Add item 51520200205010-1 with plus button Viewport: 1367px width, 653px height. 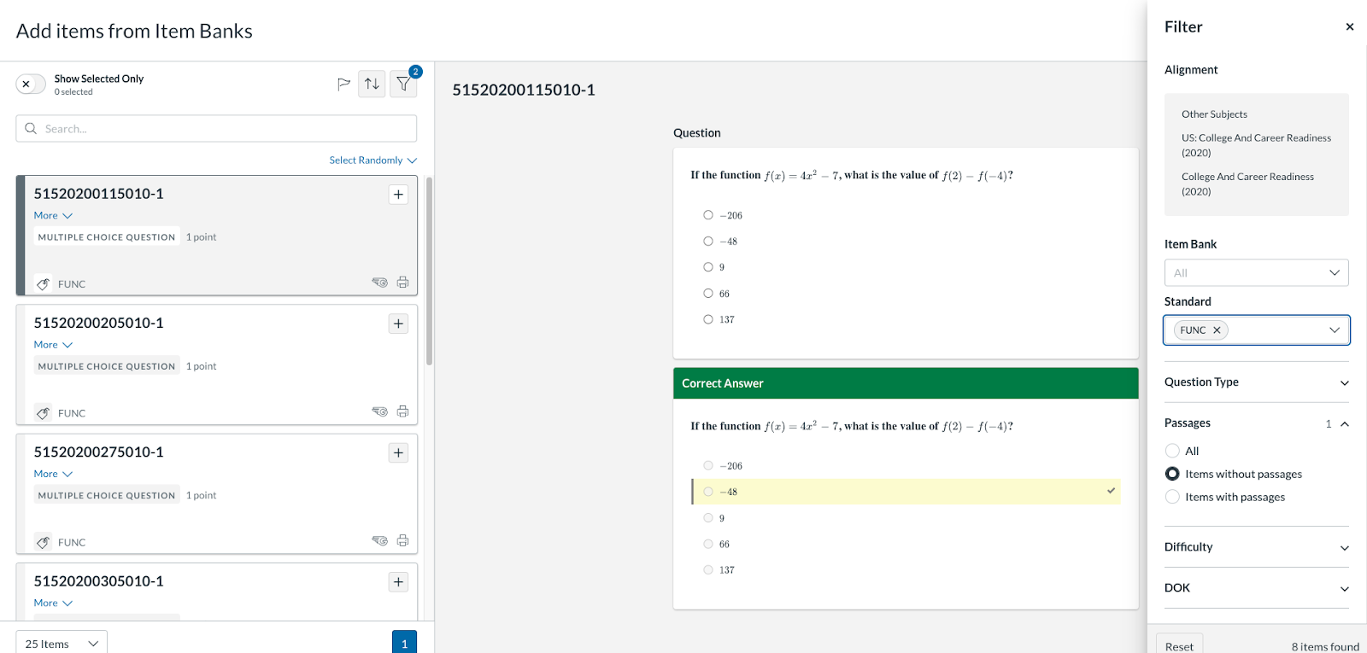tap(398, 324)
